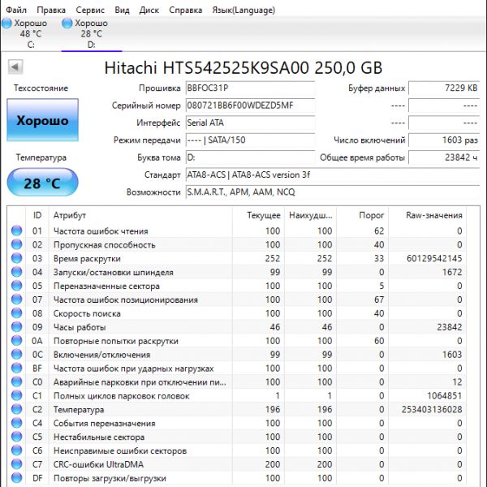This screenshot has width=487, height=487.
Task: Click the Текущее column header
Action: click(x=258, y=215)
